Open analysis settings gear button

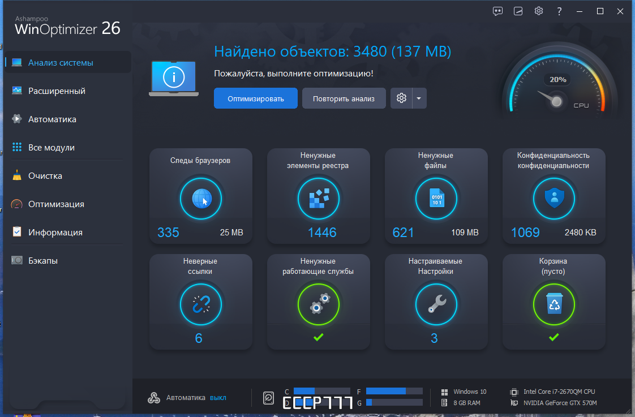click(401, 98)
